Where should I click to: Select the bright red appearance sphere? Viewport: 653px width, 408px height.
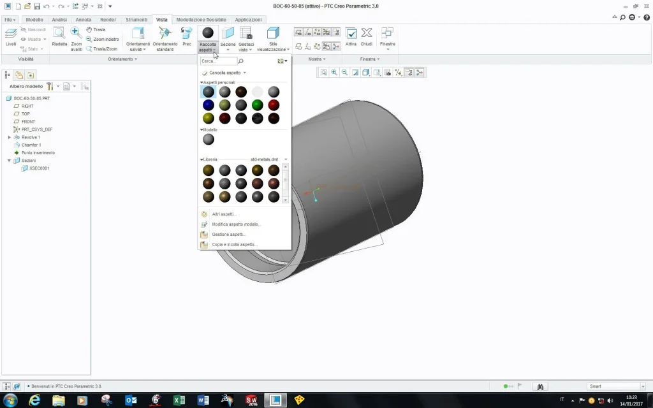click(x=274, y=105)
